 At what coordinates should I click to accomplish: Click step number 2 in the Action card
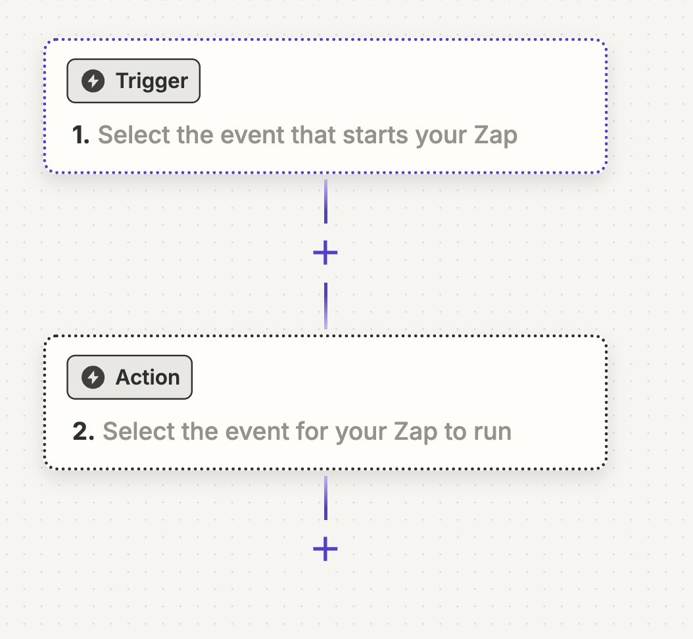(84, 432)
